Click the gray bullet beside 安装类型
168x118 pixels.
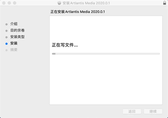[6, 37]
